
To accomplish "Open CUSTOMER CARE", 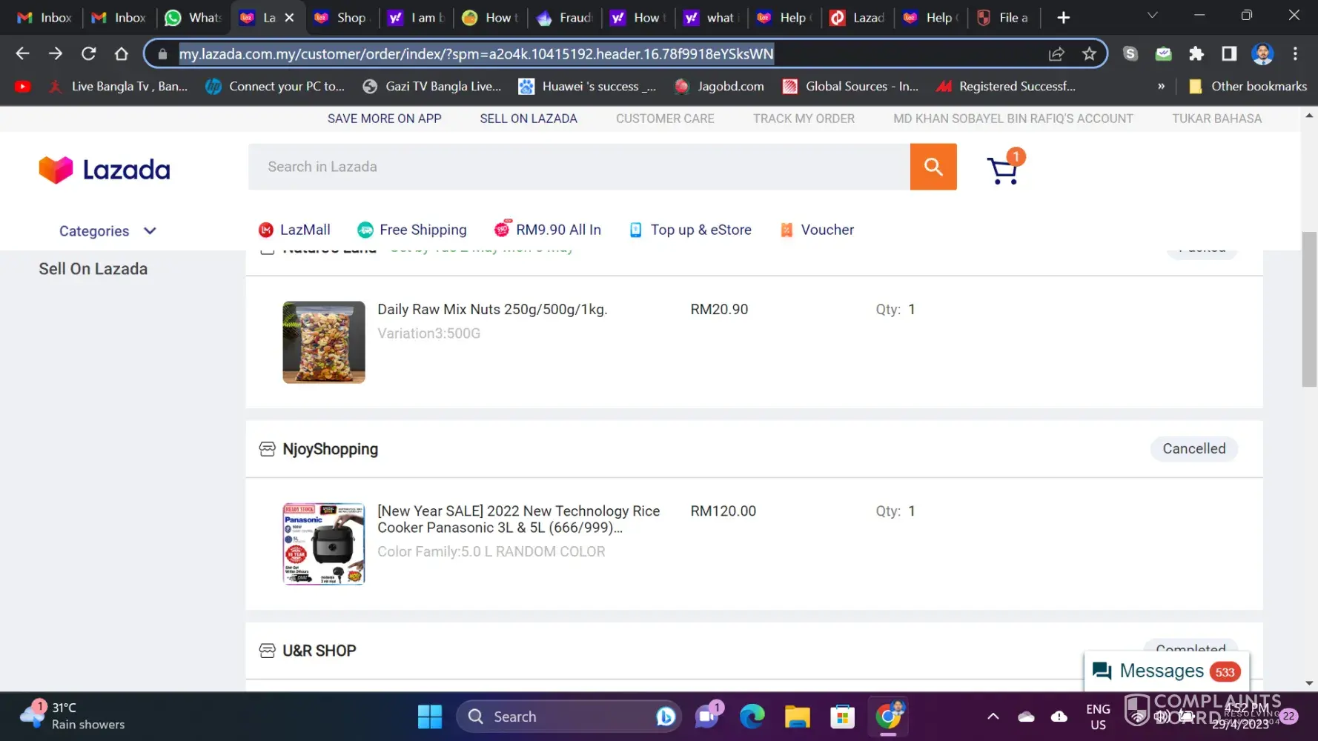I will [665, 119].
